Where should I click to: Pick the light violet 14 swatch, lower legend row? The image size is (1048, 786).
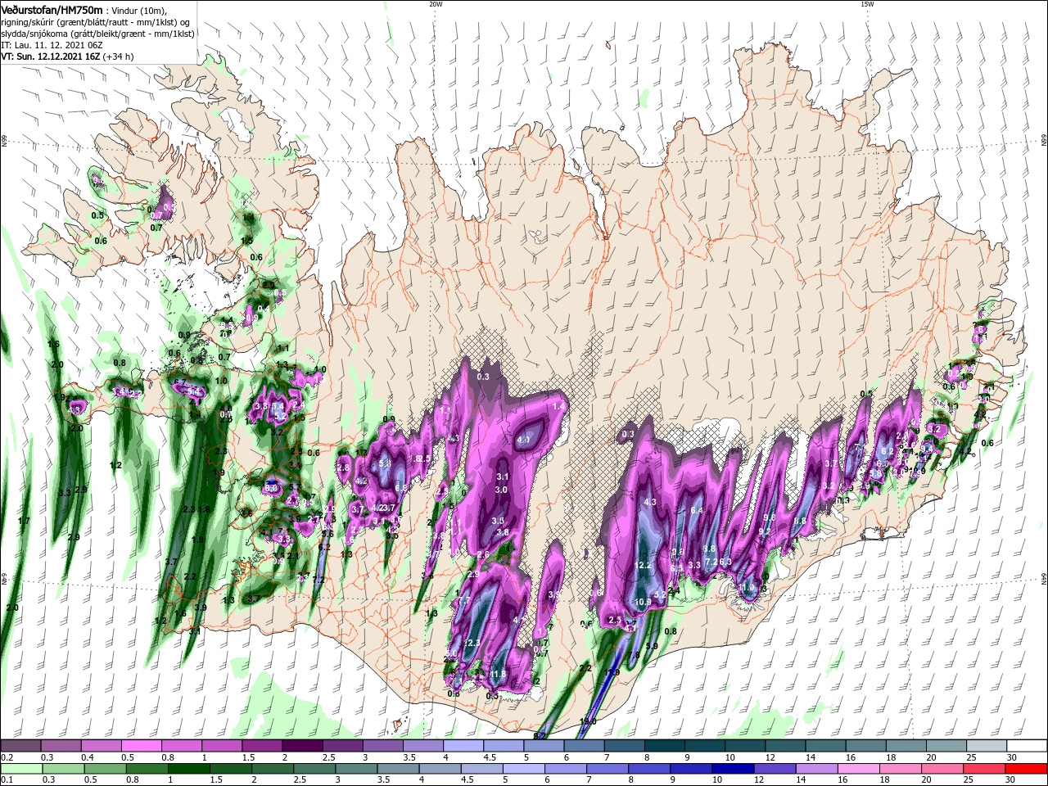click(x=818, y=768)
